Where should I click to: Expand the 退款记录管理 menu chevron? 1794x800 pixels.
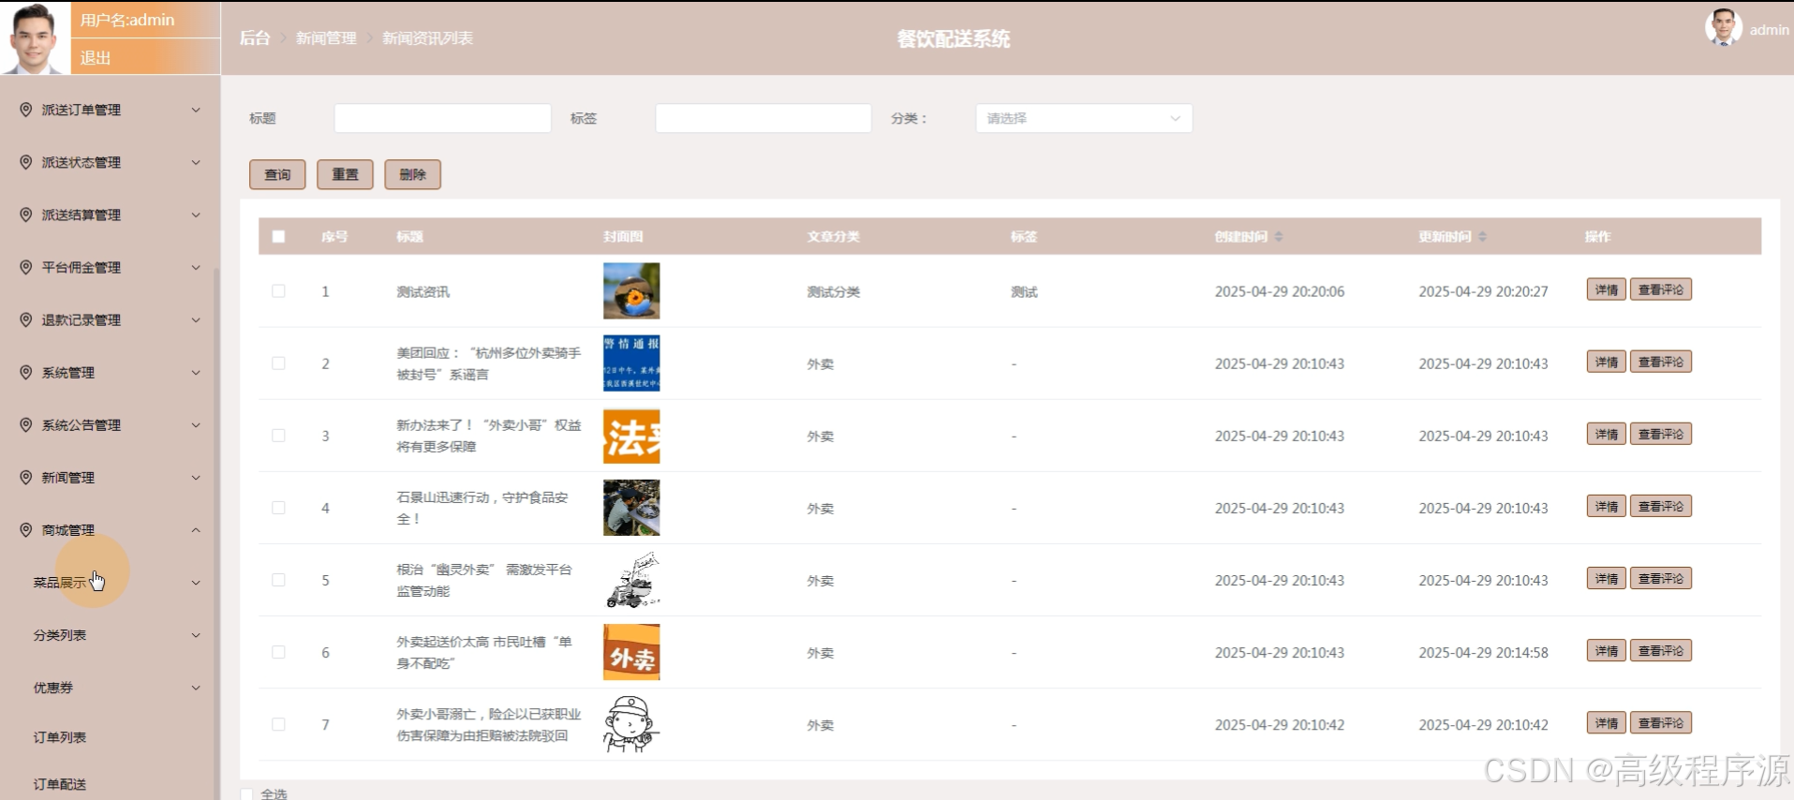coord(196,319)
